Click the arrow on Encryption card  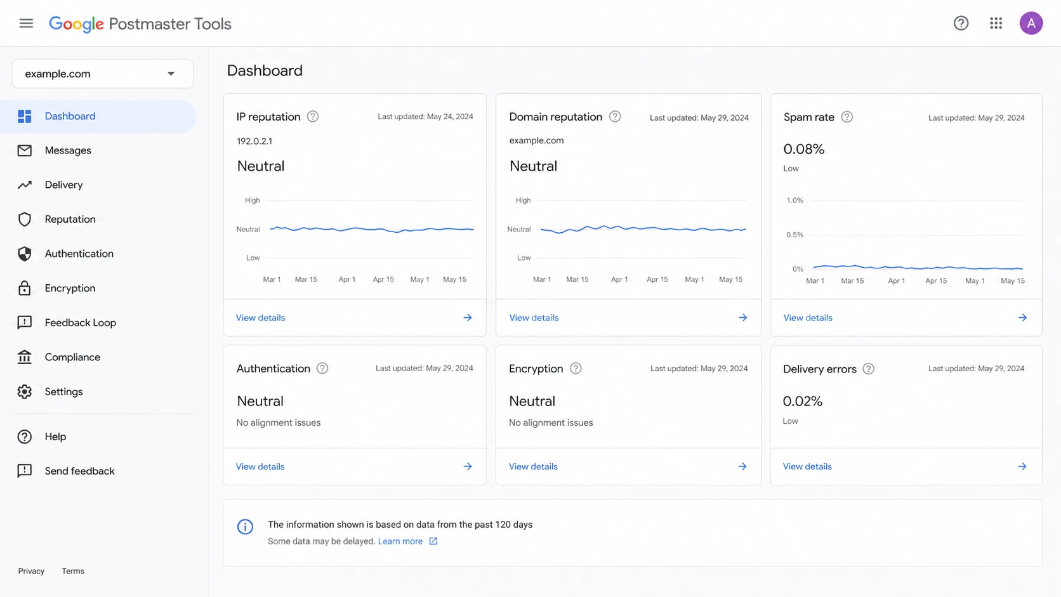pyautogui.click(x=742, y=466)
